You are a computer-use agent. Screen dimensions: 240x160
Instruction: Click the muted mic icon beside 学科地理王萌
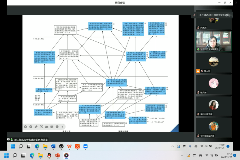click(198, 114)
